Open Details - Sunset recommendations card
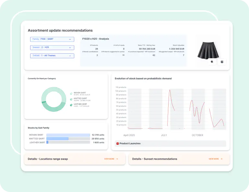This screenshot has height=192, width=249. (x=179, y=159)
